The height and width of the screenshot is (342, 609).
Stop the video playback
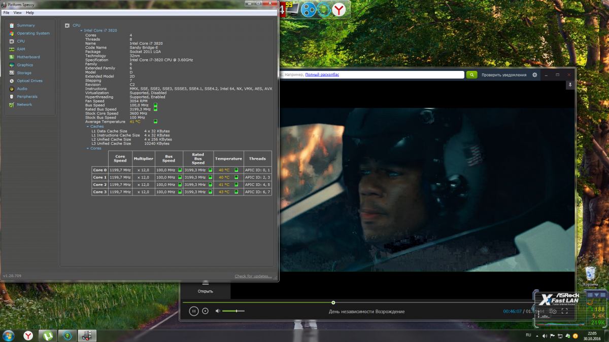click(205, 311)
